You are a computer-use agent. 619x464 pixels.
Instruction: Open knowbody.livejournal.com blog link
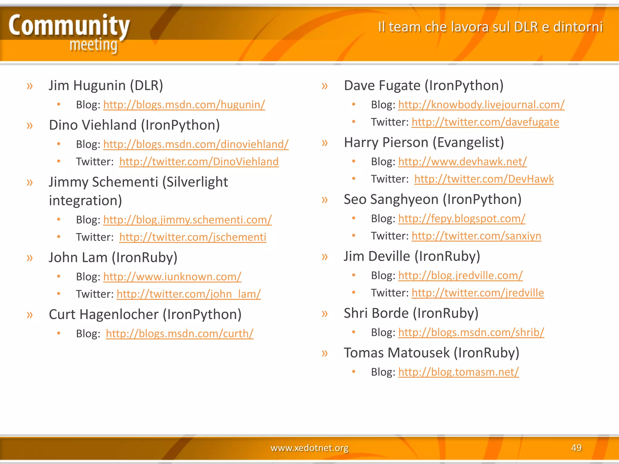[481, 105]
